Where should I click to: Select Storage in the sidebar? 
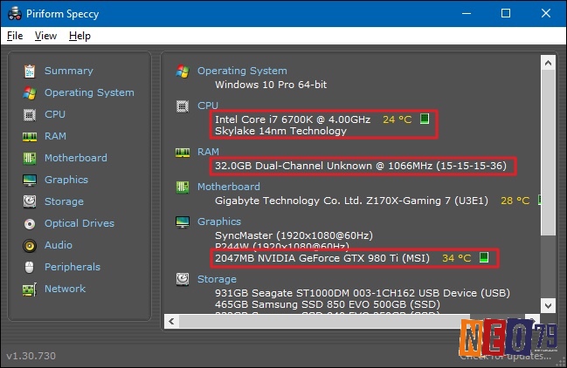point(64,201)
